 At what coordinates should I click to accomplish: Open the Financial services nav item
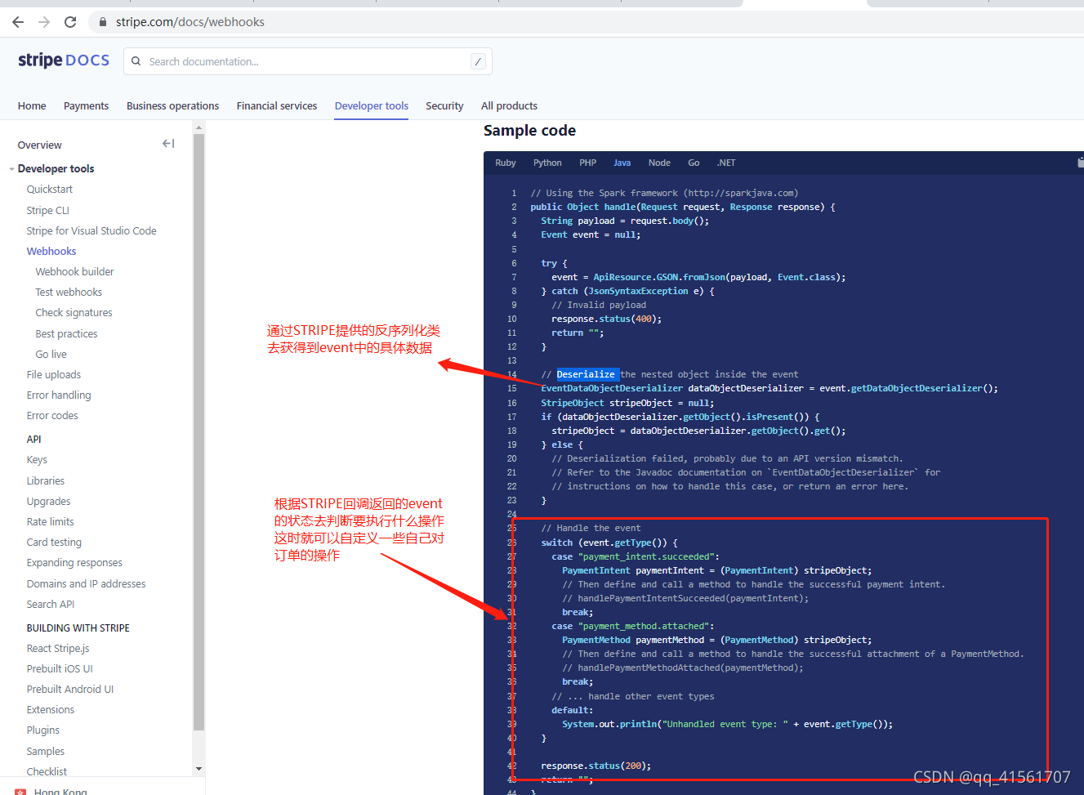[277, 105]
